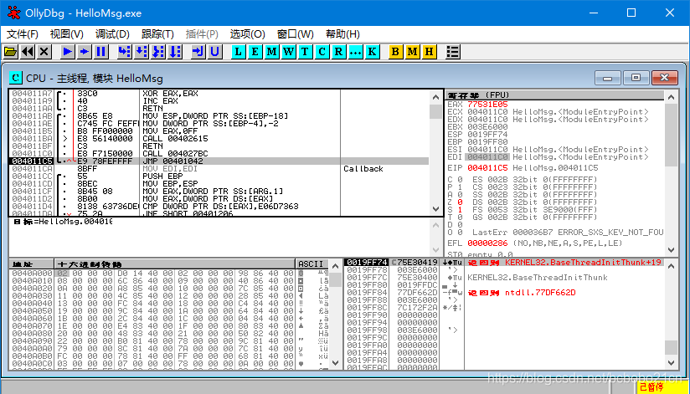690x394 pixels.
Task: Select the CALL 004027BC instruction line
Action: pyautogui.click(x=219, y=154)
